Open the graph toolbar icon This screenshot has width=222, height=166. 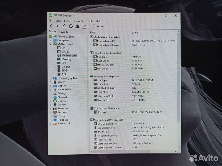click(x=84, y=26)
